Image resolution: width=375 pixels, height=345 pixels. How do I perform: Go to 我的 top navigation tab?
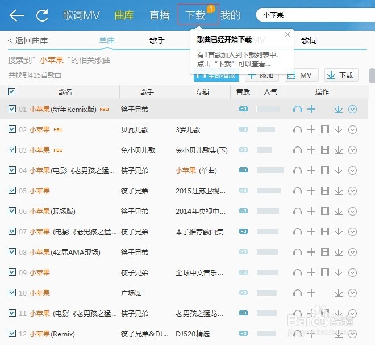[x=231, y=15]
